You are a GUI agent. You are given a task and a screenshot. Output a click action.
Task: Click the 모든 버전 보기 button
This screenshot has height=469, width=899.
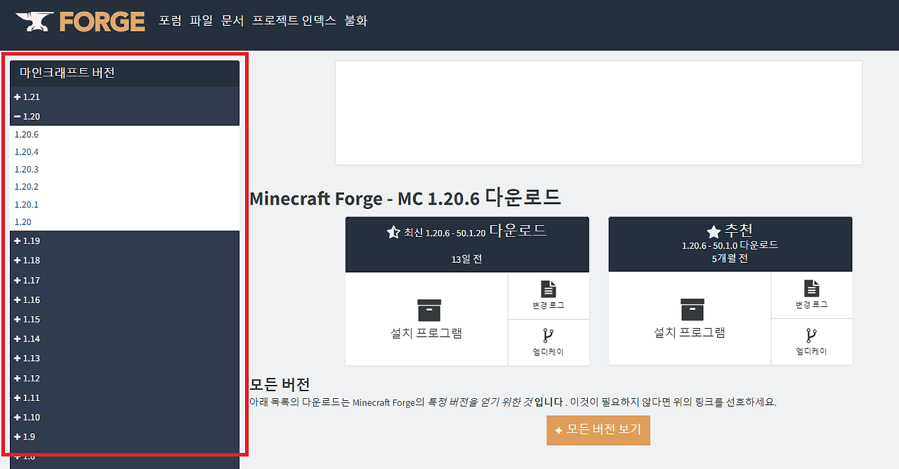[x=598, y=430]
